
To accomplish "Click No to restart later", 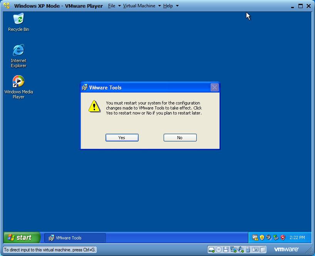I will click(180, 138).
